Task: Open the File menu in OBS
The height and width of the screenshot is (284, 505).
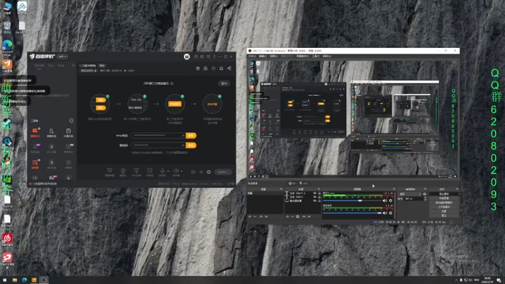Action: tap(251, 56)
